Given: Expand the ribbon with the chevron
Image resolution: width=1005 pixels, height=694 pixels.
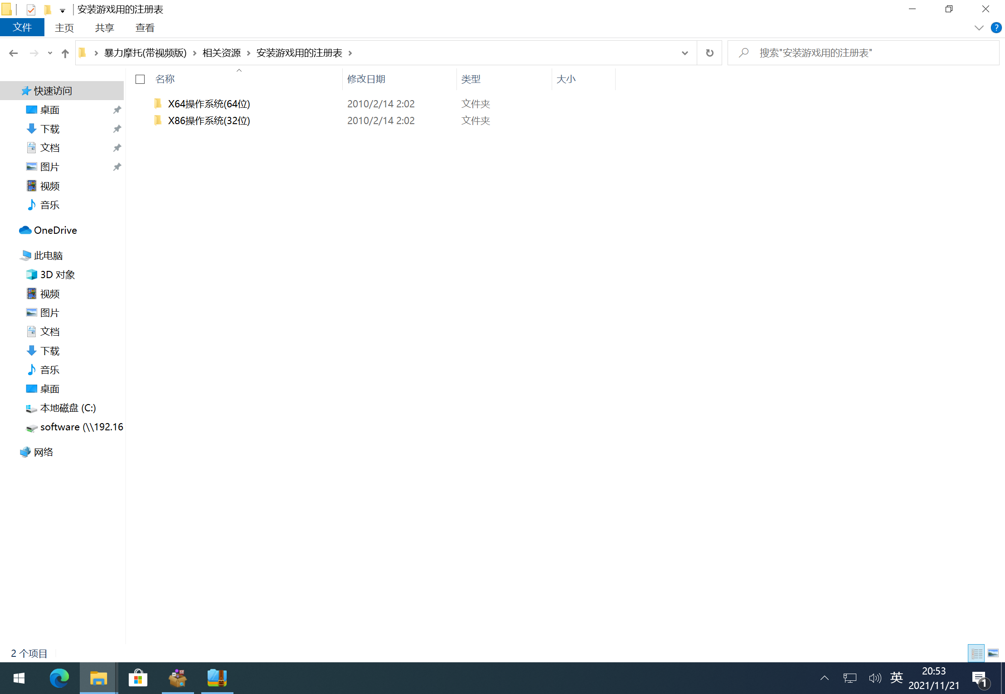Looking at the screenshot, I should click(x=979, y=28).
